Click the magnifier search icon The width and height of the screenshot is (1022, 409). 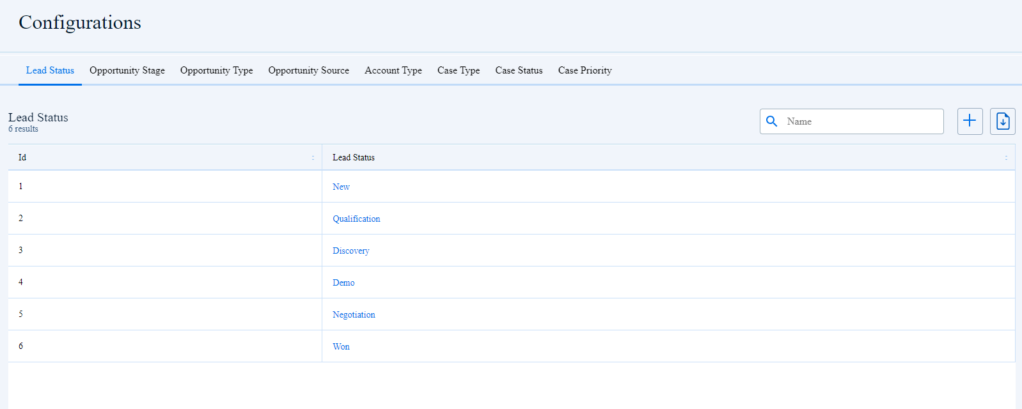pos(772,121)
